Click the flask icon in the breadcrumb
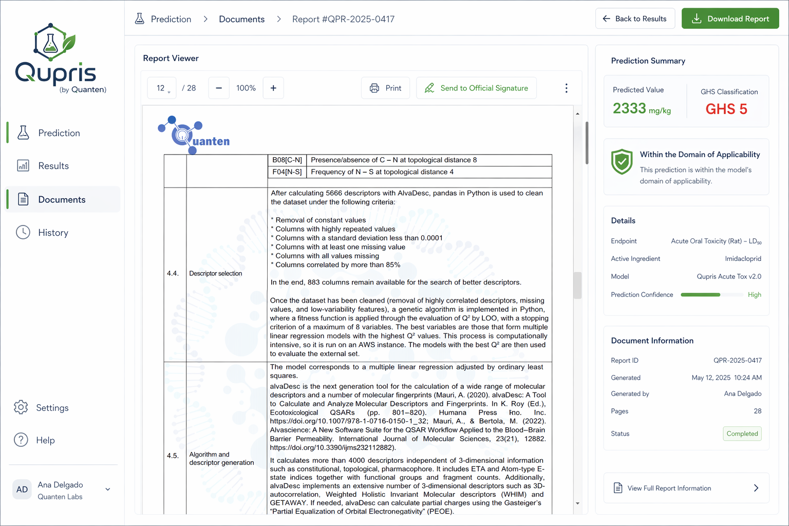 click(140, 19)
